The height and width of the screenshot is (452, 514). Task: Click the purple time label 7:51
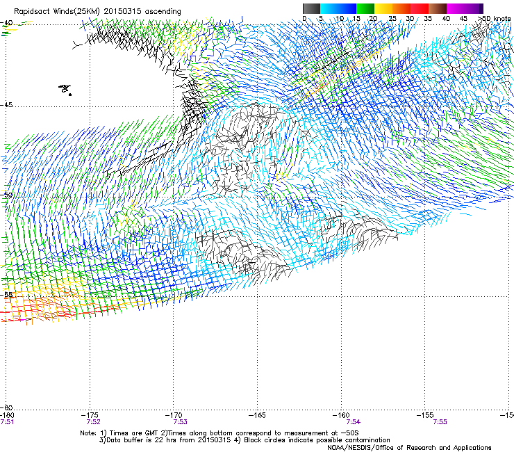(x=7, y=422)
